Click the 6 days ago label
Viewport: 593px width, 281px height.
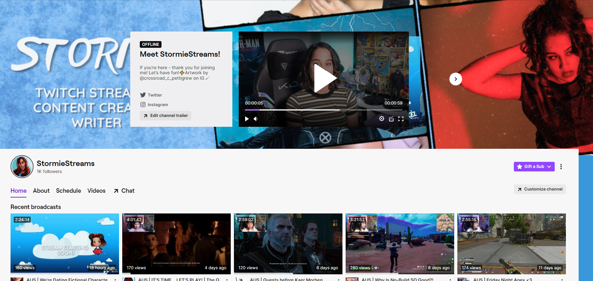tap(327, 268)
